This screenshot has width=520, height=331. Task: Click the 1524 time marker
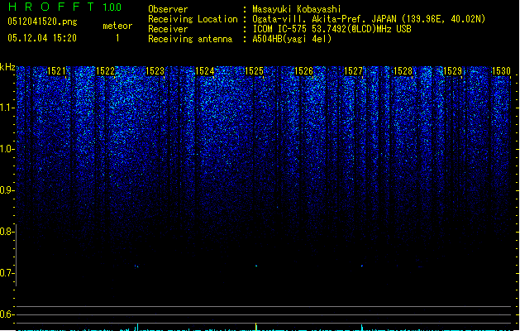pos(205,71)
